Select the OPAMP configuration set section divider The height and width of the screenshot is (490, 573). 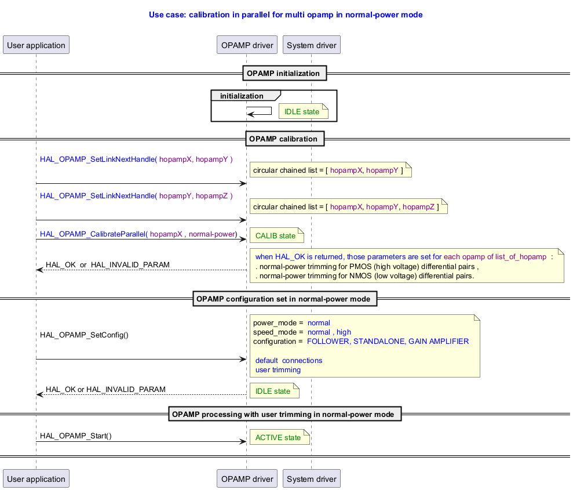284,299
